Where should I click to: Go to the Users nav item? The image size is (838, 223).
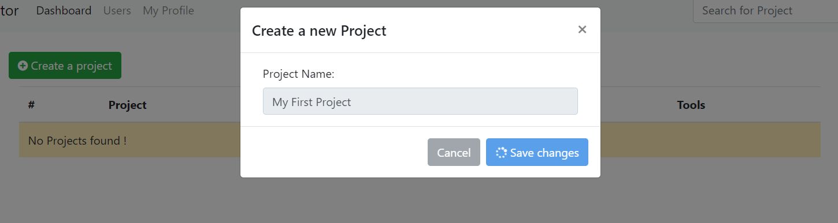coord(117,10)
